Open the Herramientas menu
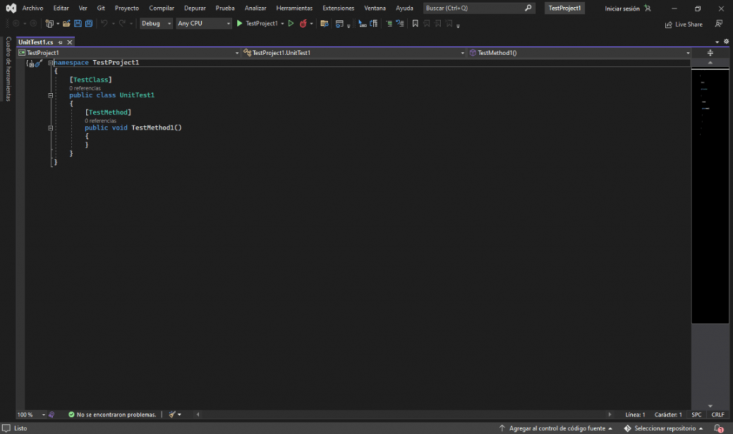 point(296,8)
